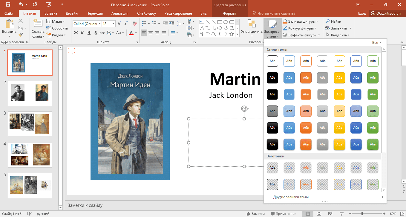Switch to the Анимация tab
This screenshot has height=217, width=406.
[x=120, y=13]
